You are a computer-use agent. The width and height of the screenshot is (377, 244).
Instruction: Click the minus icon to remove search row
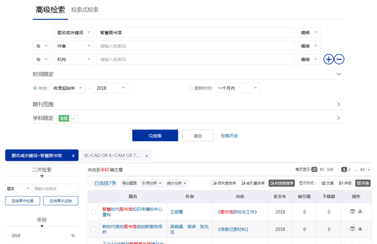[x=339, y=59]
